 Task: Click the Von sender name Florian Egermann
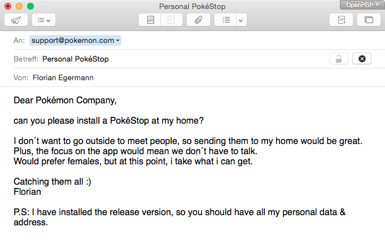(63, 77)
